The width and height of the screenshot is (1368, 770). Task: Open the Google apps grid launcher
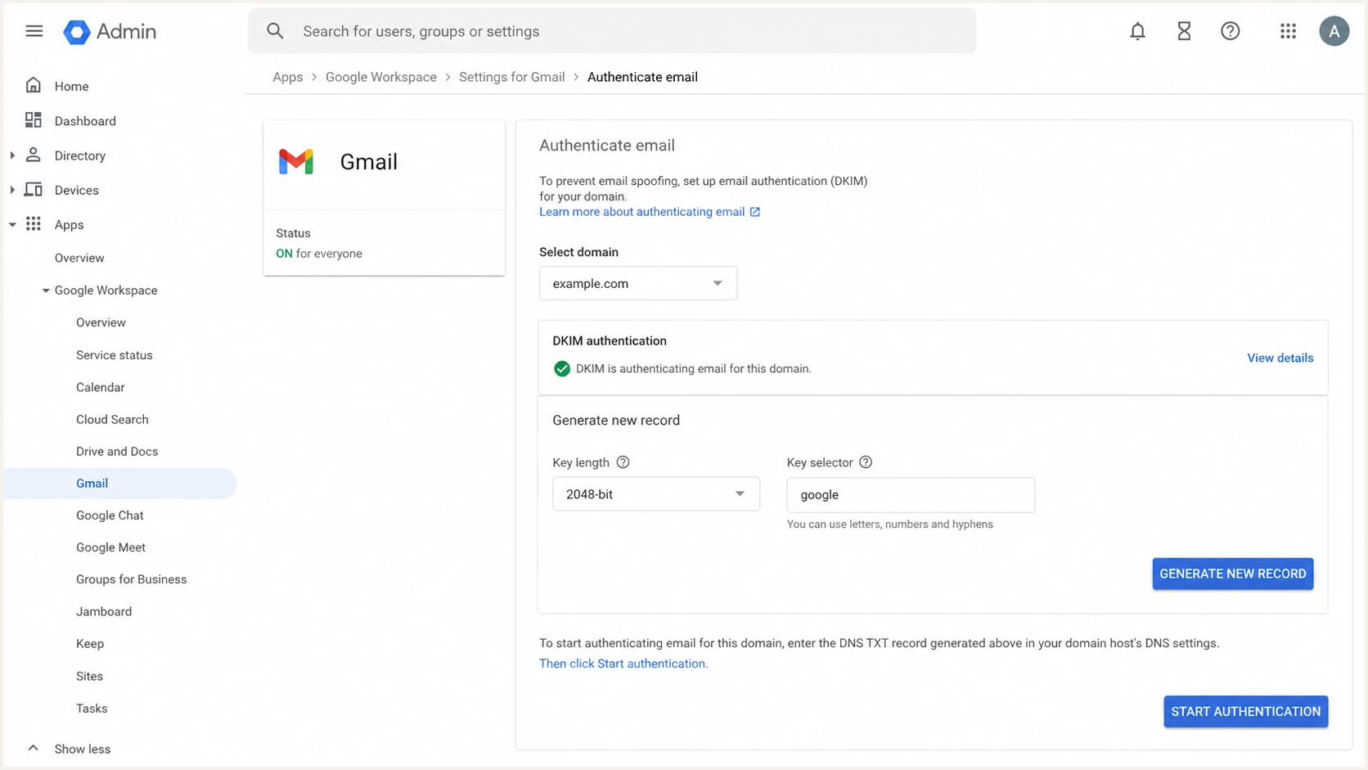coord(1288,31)
